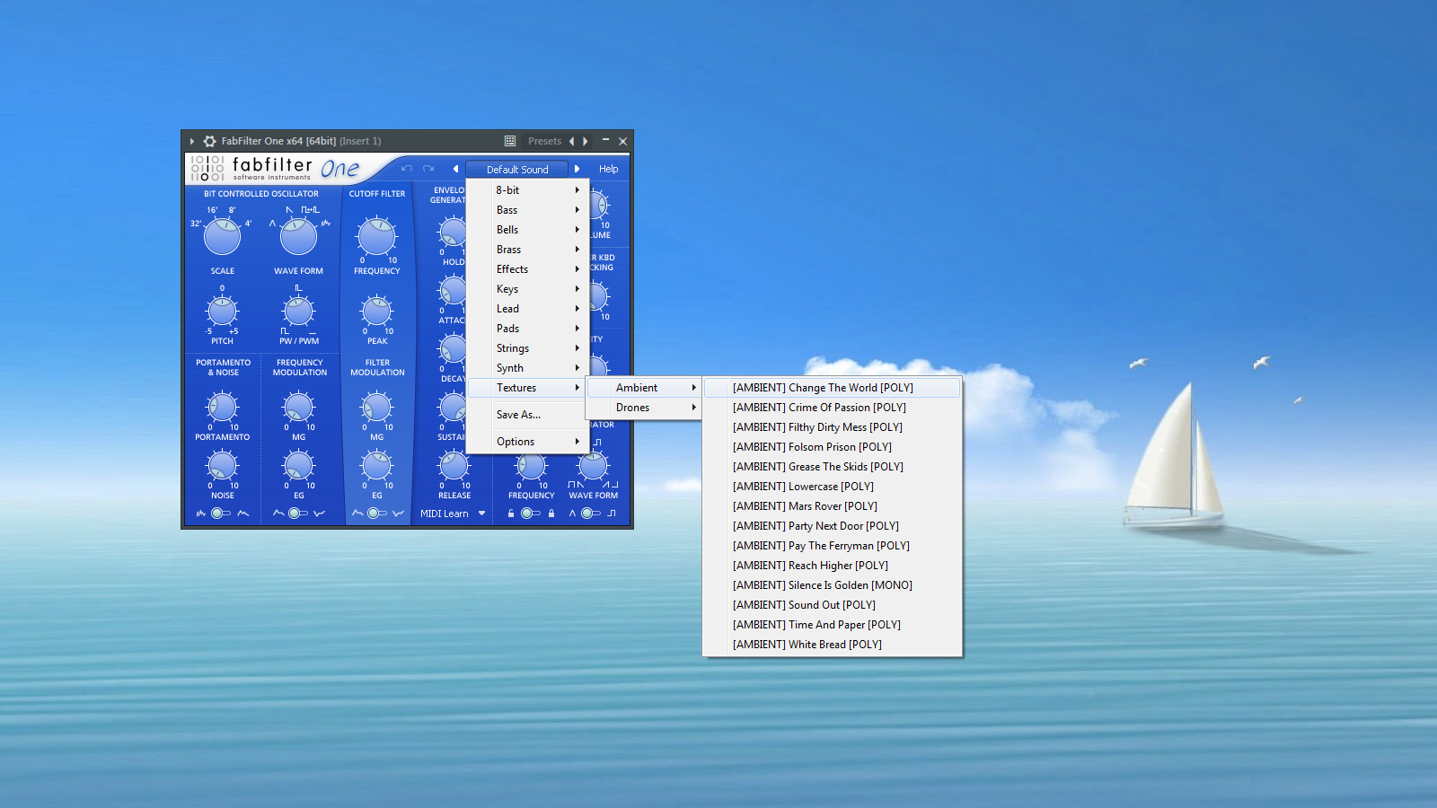Go to next preset, arrow right of Default Sound

point(577,169)
